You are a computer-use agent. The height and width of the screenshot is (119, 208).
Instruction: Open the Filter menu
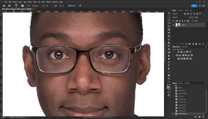point(35,2)
